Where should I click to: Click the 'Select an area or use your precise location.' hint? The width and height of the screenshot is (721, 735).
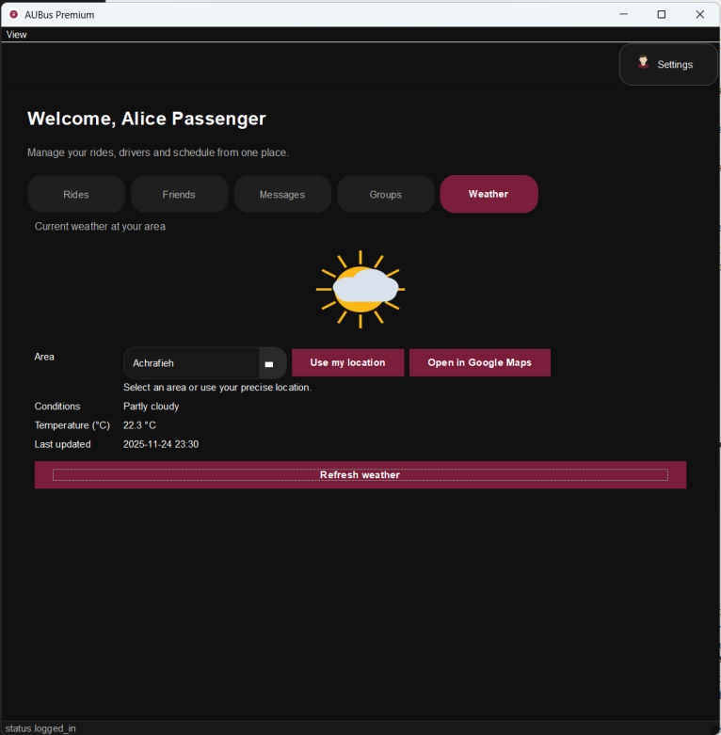coord(217,388)
